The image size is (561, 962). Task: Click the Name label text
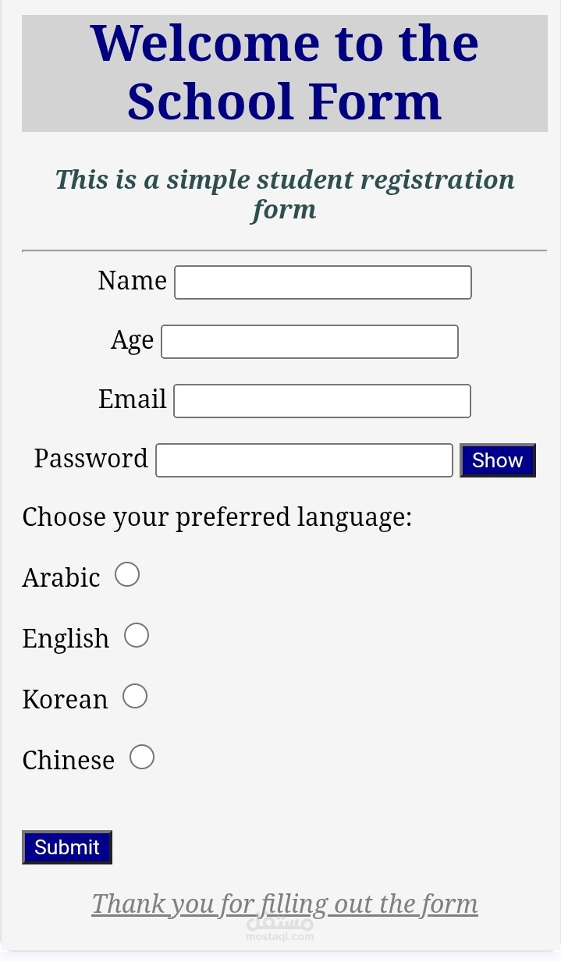[132, 281]
